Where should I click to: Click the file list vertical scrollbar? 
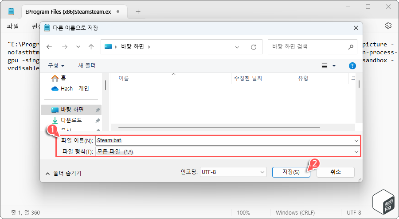(x=359, y=84)
